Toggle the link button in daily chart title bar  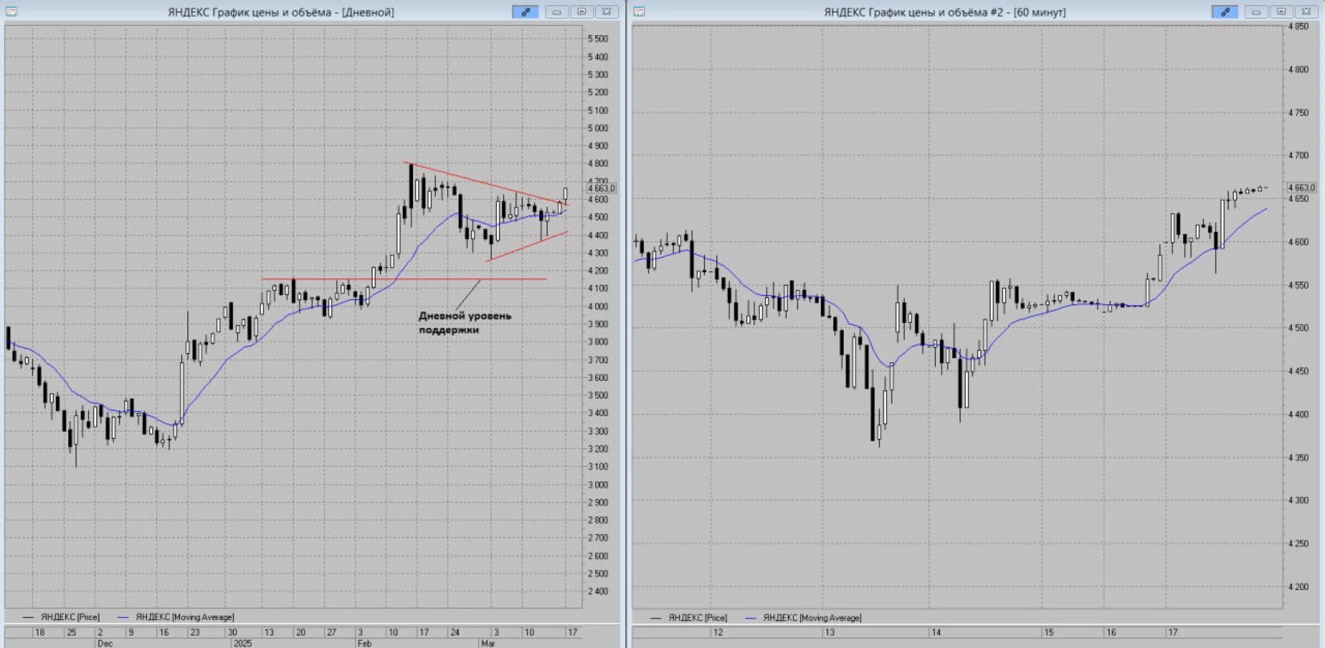click(525, 12)
